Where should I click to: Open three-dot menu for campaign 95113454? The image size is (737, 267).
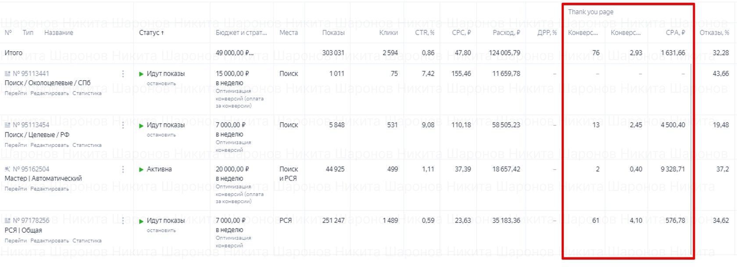123,125
